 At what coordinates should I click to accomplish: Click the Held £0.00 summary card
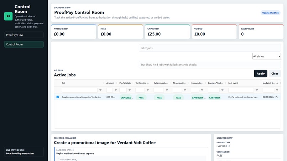point(120,32)
